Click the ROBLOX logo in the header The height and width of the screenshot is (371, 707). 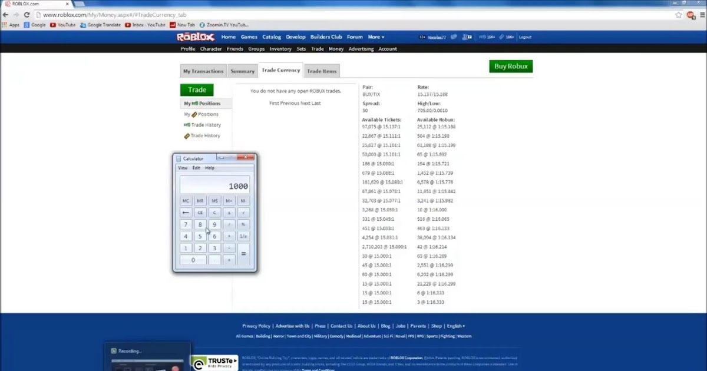(x=196, y=37)
